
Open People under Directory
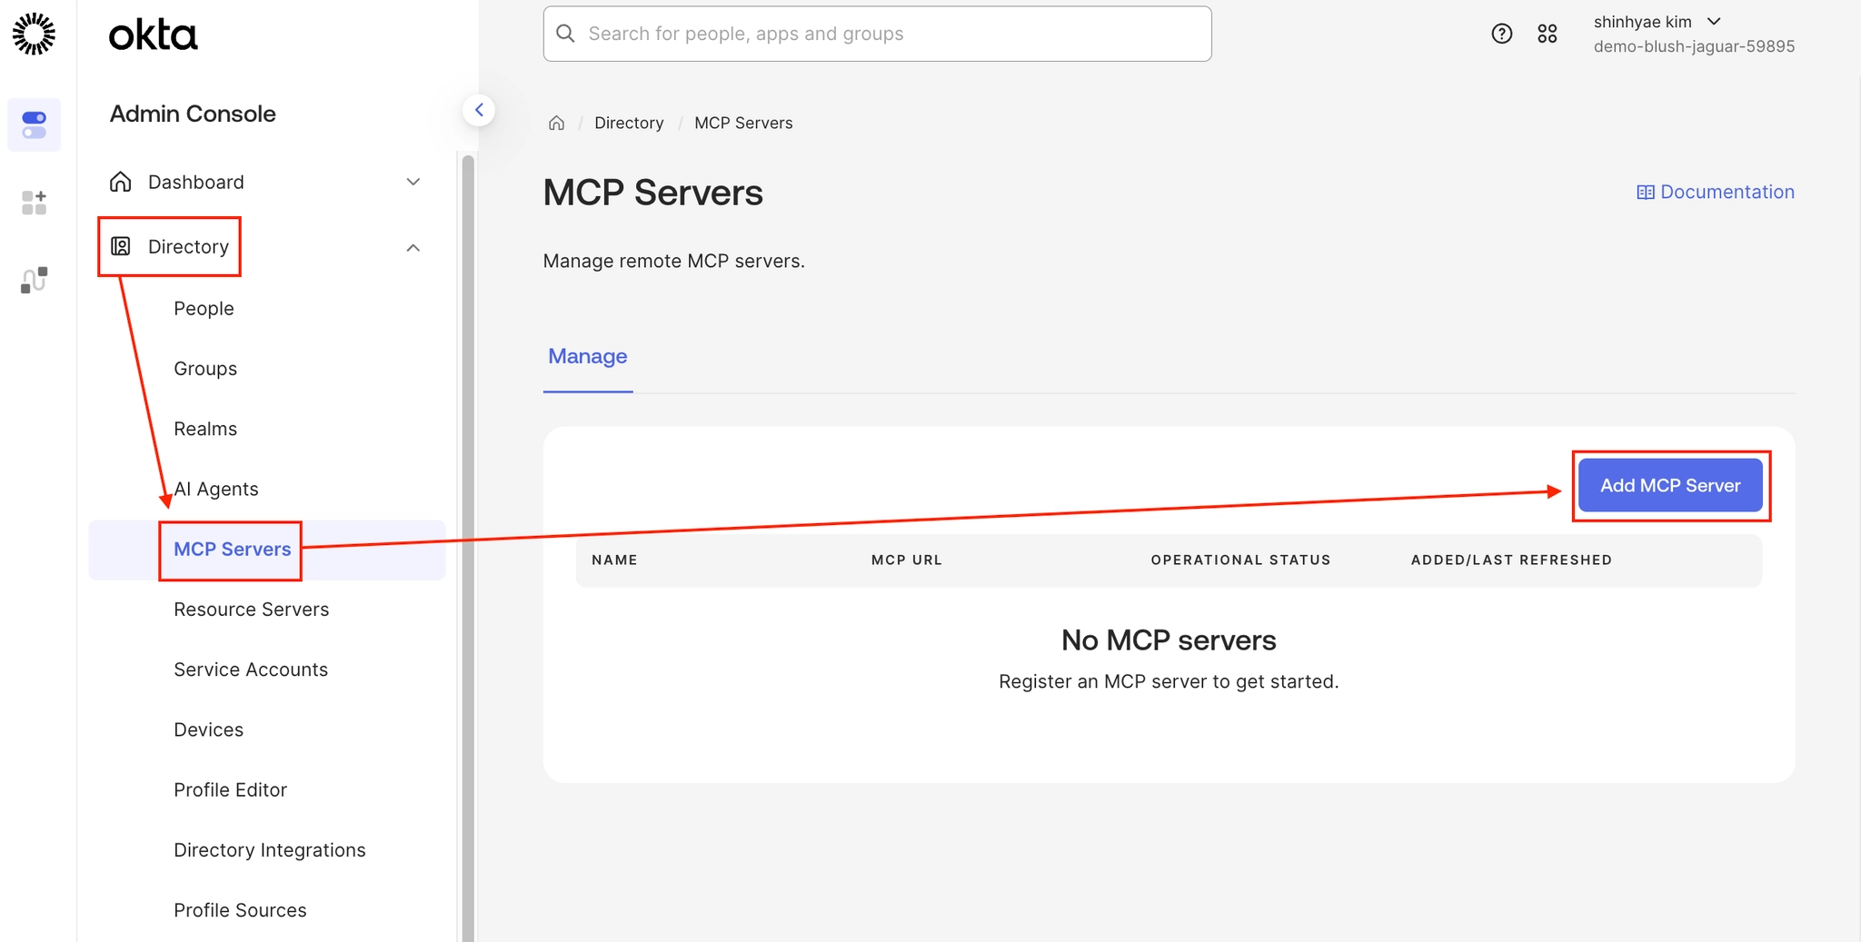(x=204, y=309)
